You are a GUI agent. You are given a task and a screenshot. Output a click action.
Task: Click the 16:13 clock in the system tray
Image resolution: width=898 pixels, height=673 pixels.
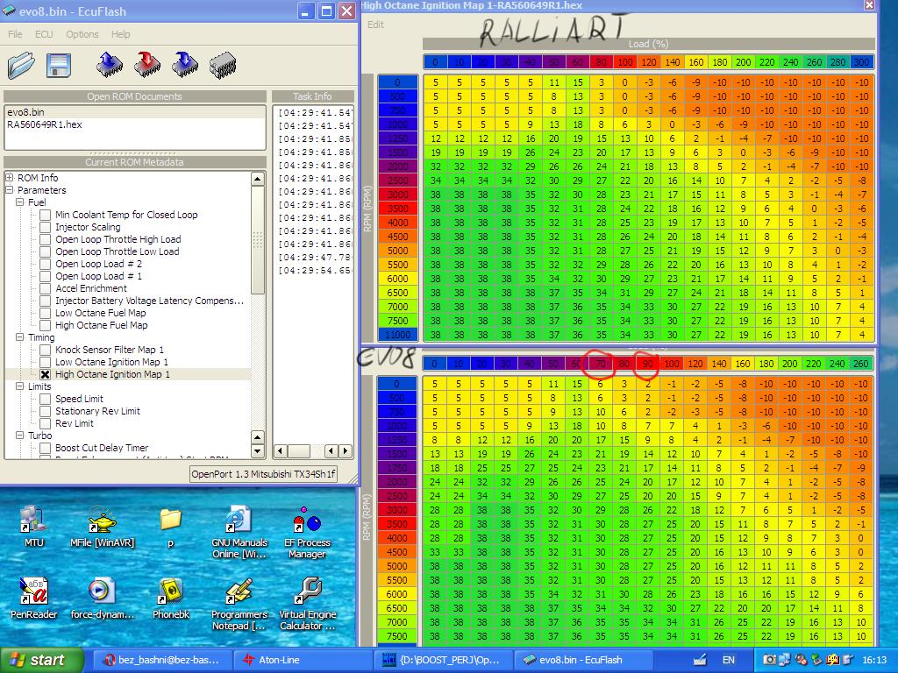pos(874,660)
